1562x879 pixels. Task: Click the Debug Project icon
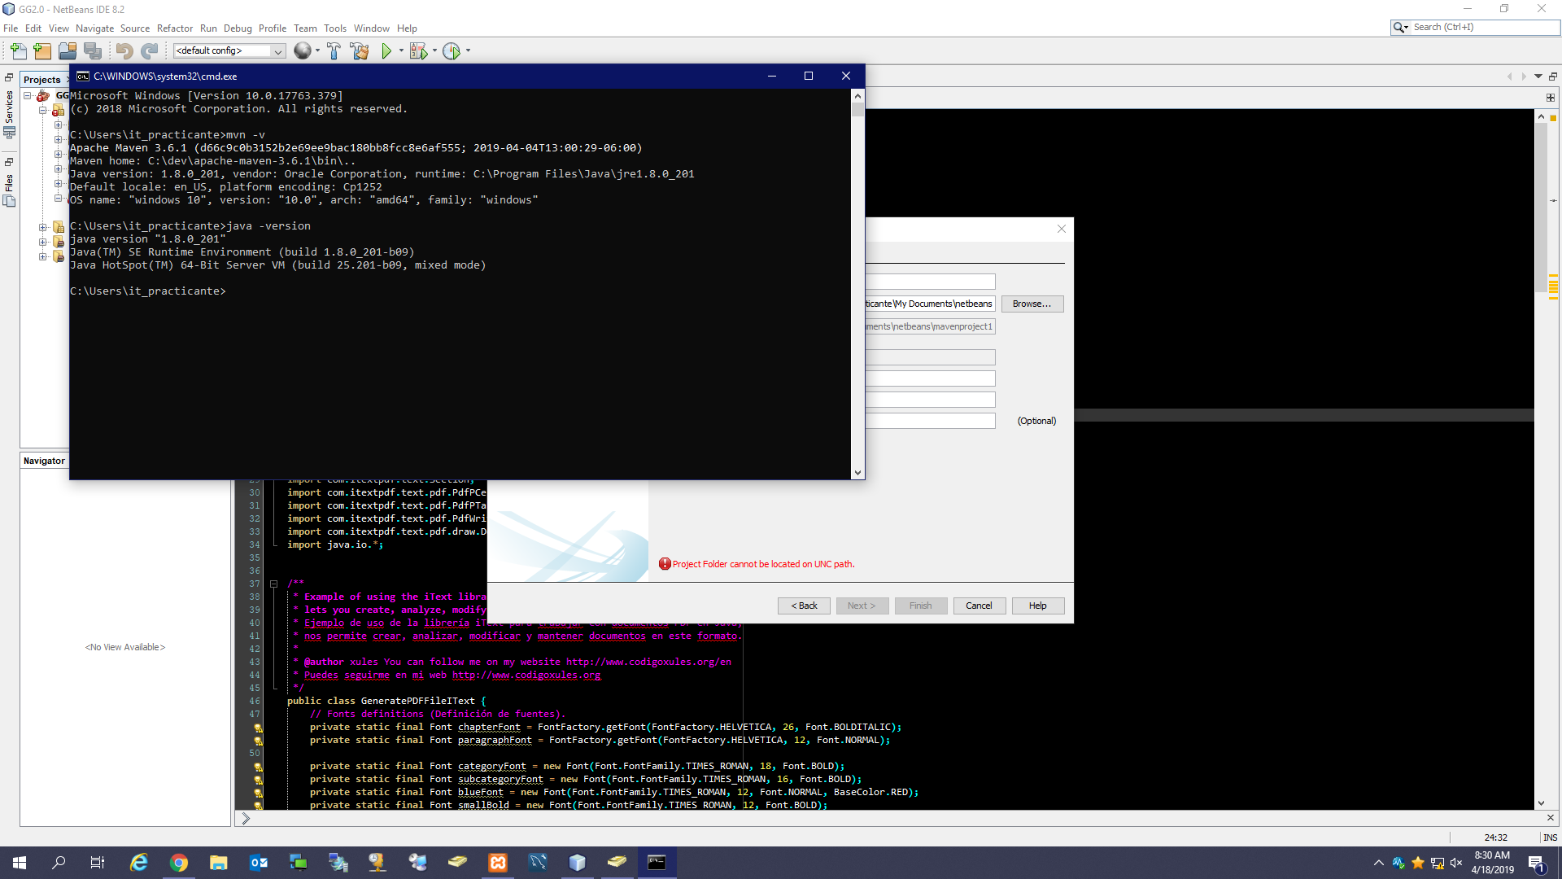tap(418, 51)
